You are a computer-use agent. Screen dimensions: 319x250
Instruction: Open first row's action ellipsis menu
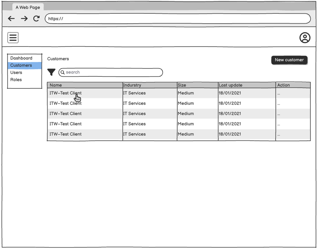click(279, 93)
